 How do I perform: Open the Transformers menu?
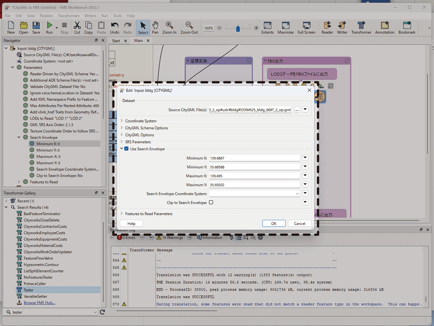point(69,16)
